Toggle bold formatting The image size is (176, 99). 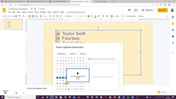pyautogui.click(x=89, y=16)
